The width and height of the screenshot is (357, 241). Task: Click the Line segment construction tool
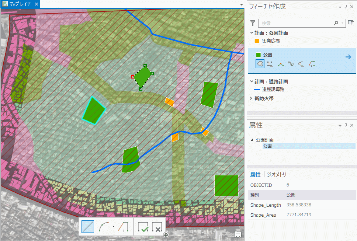click(88, 227)
